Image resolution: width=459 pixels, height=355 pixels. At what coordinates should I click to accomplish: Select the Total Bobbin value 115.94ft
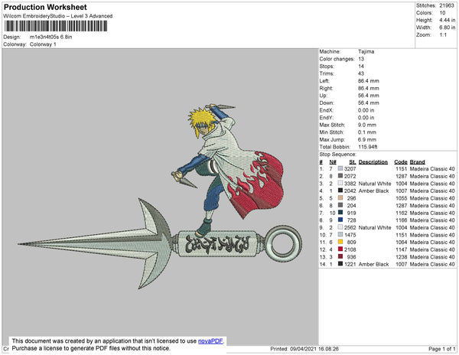pyautogui.click(x=368, y=147)
